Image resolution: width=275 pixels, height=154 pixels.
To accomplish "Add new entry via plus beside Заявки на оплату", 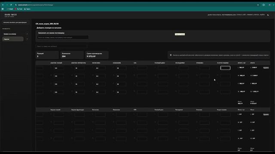I will [27, 34].
